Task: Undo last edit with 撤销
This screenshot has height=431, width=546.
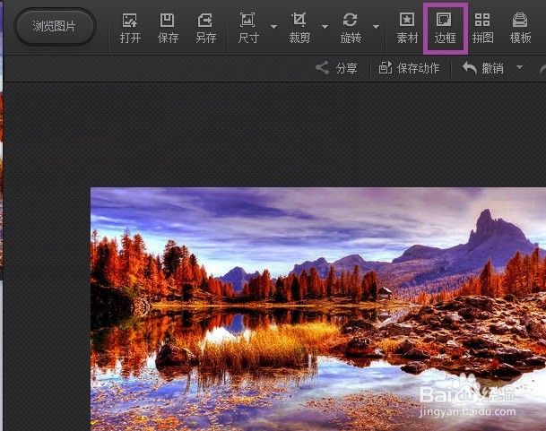Action: point(483,68)
